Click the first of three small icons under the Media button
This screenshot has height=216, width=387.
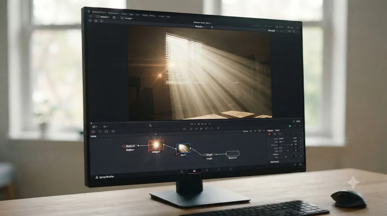(90, 21)
